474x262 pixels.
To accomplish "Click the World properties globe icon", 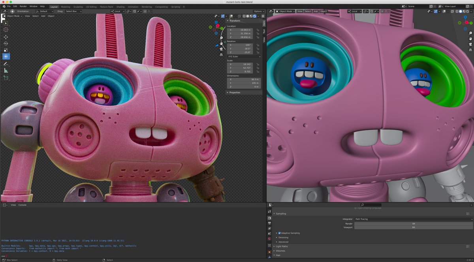I will pos(269,239).
